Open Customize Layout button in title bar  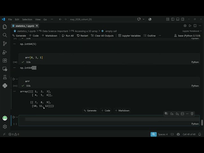(x=168, y=19)
